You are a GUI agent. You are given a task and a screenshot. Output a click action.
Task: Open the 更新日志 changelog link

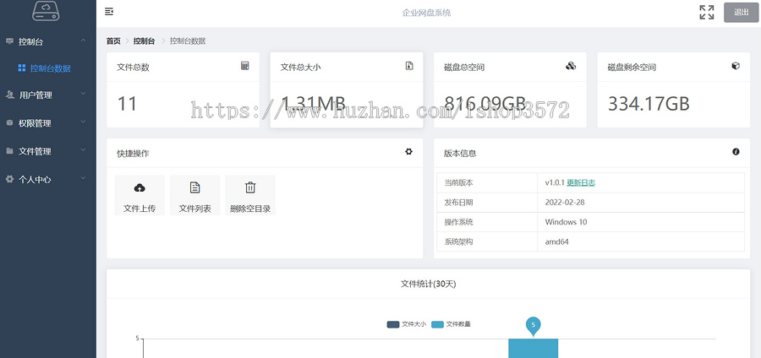[x=581, y=182]
